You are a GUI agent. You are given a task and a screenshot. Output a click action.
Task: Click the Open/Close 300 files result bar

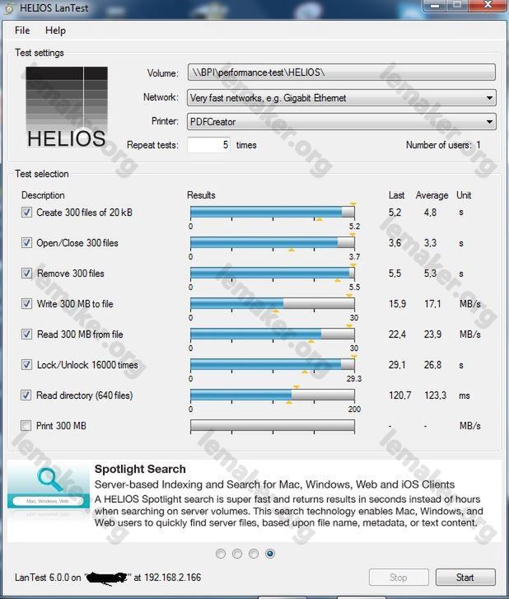[273, 242]
